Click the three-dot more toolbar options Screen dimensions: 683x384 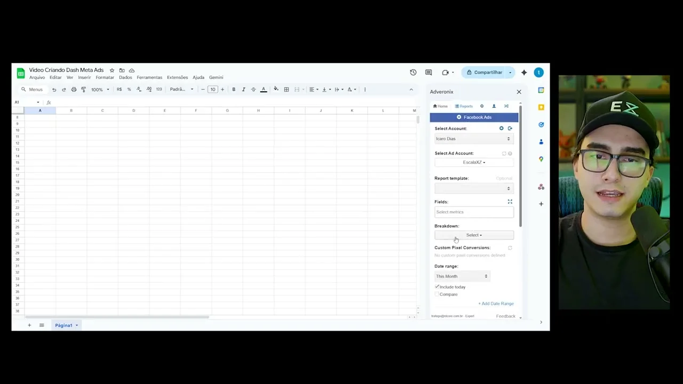click(365, 90)
